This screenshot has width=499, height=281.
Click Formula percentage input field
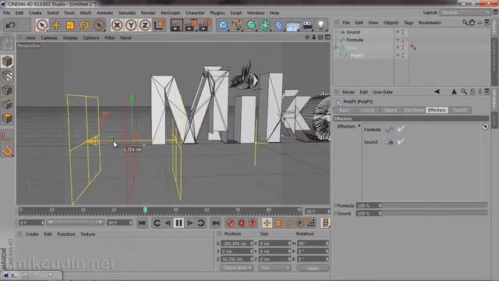368,205
